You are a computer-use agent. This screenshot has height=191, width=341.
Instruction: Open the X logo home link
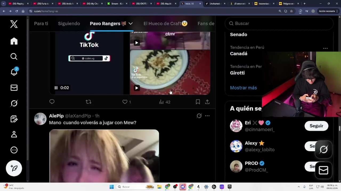click(x=14, y=24)
